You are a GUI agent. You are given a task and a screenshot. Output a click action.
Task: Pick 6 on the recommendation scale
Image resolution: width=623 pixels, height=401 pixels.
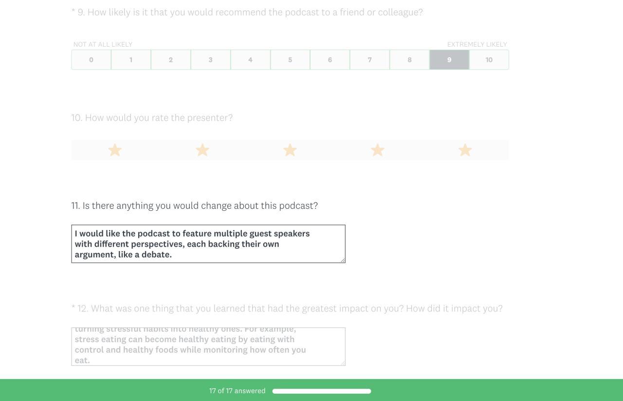(330, 60)
